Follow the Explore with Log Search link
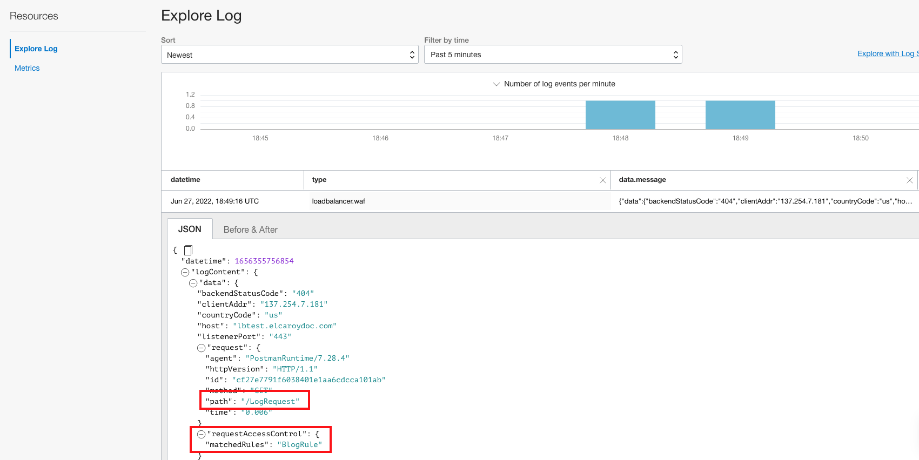The image size is (919, 460). tap(888, 53)
